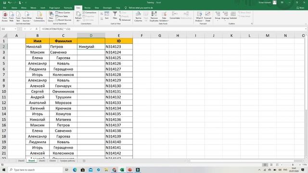
Task: Click Text to Columns icon
Action: pos(138,16)
